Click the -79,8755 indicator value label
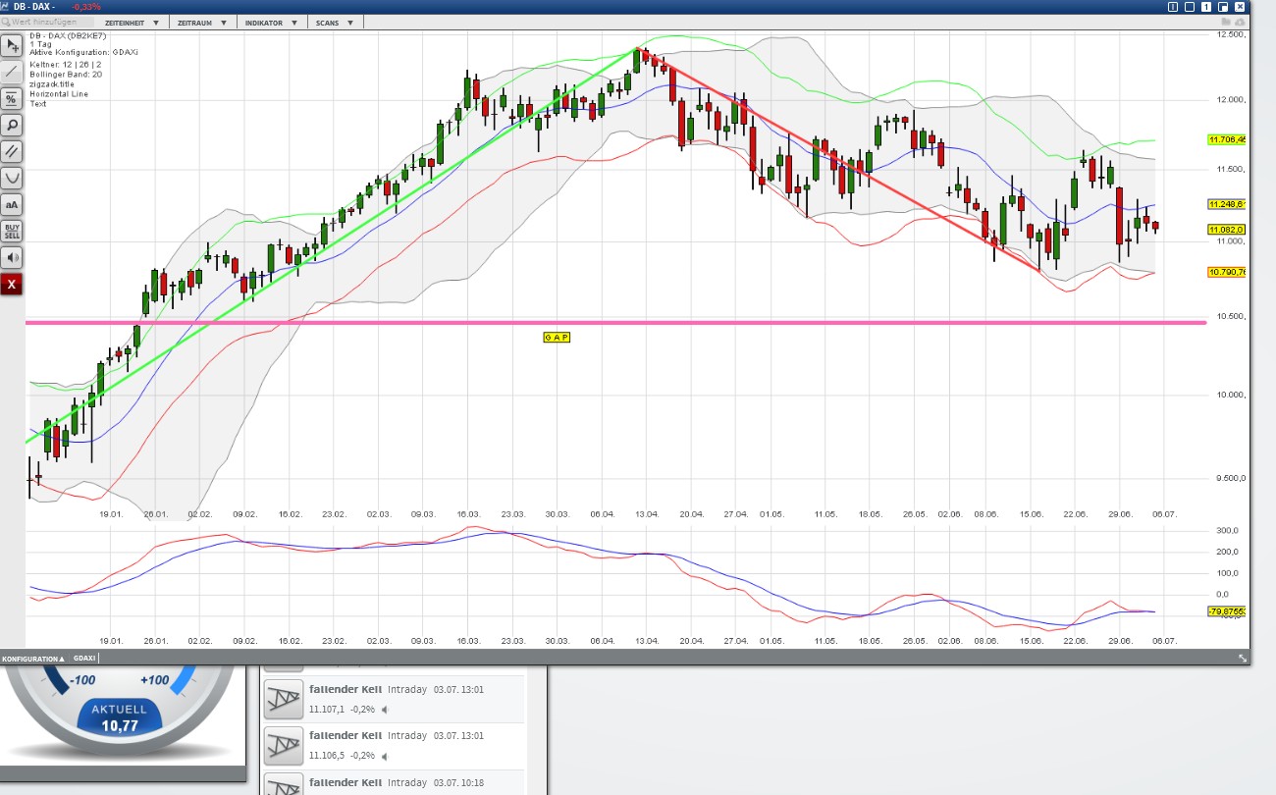This screenshot has height=795, width=1276. click(x=1227, y=610)
